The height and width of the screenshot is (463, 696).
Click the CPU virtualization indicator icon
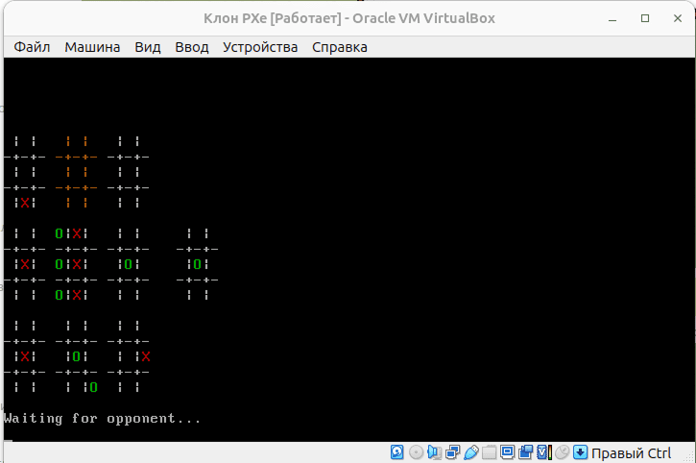point(544,452)
